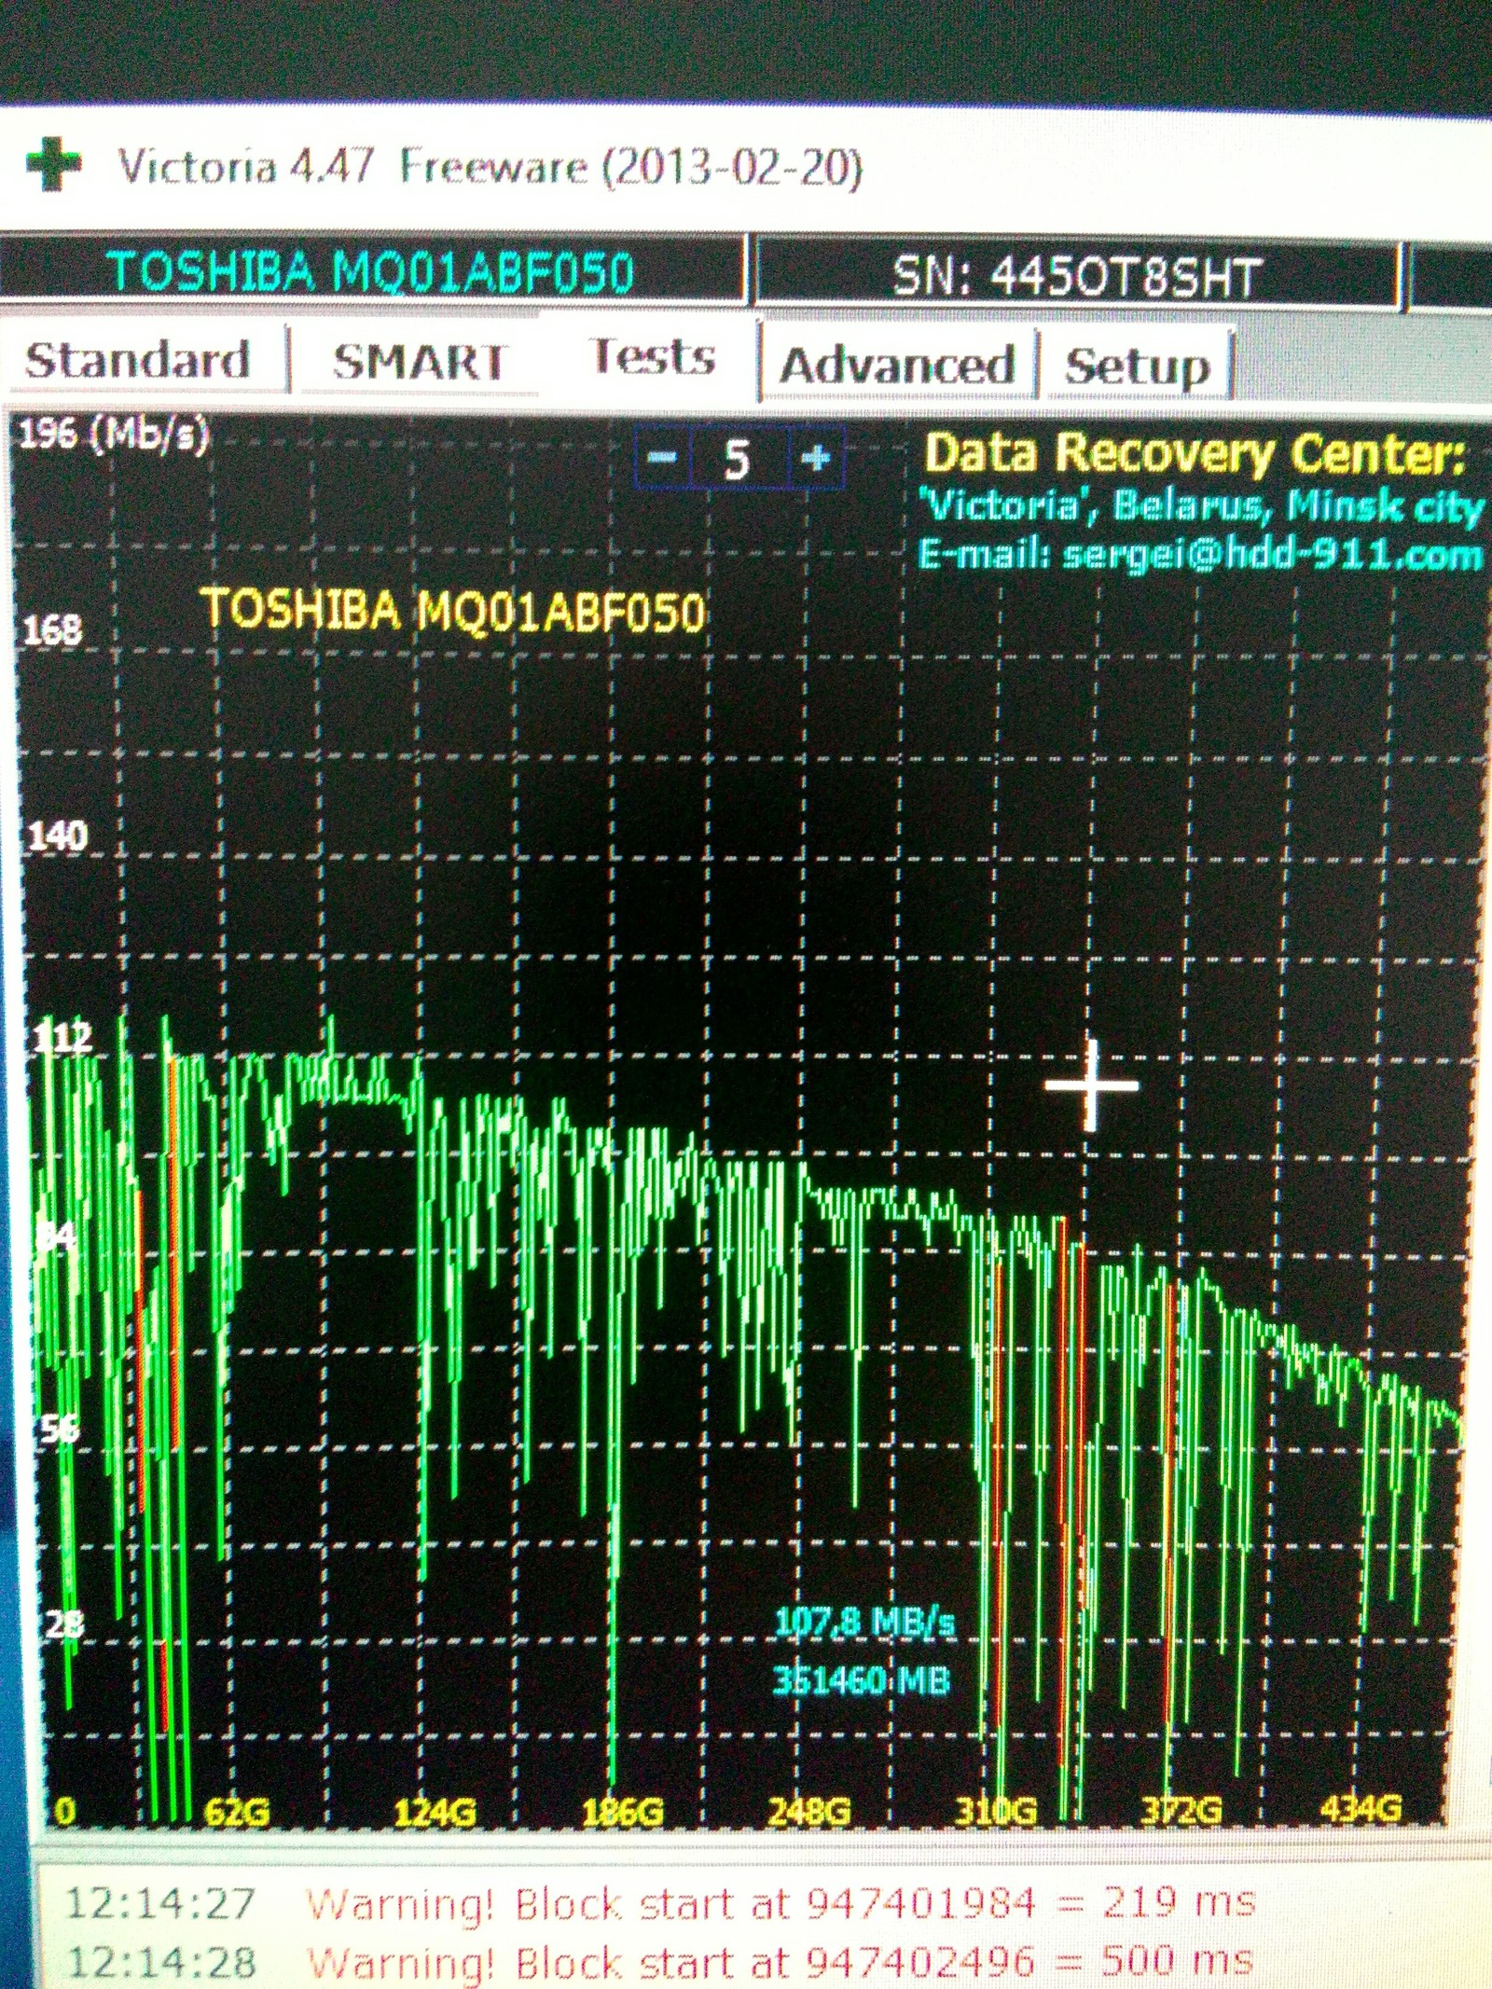Image resolution: width=1492 pixels, height=1989 pixels.
Task: Click the serial number SN: 445OT8SHT field
Action: pos(1077,276)
